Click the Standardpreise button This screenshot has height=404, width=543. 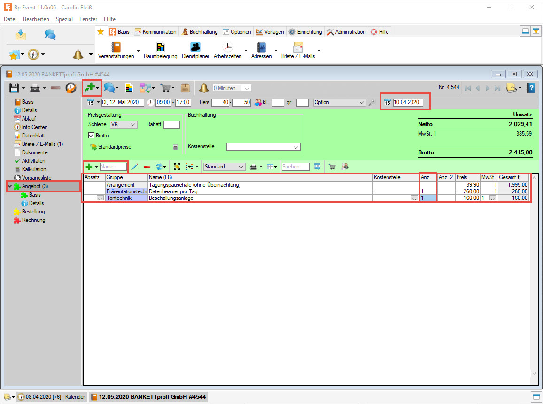click(x=110, y=147)
